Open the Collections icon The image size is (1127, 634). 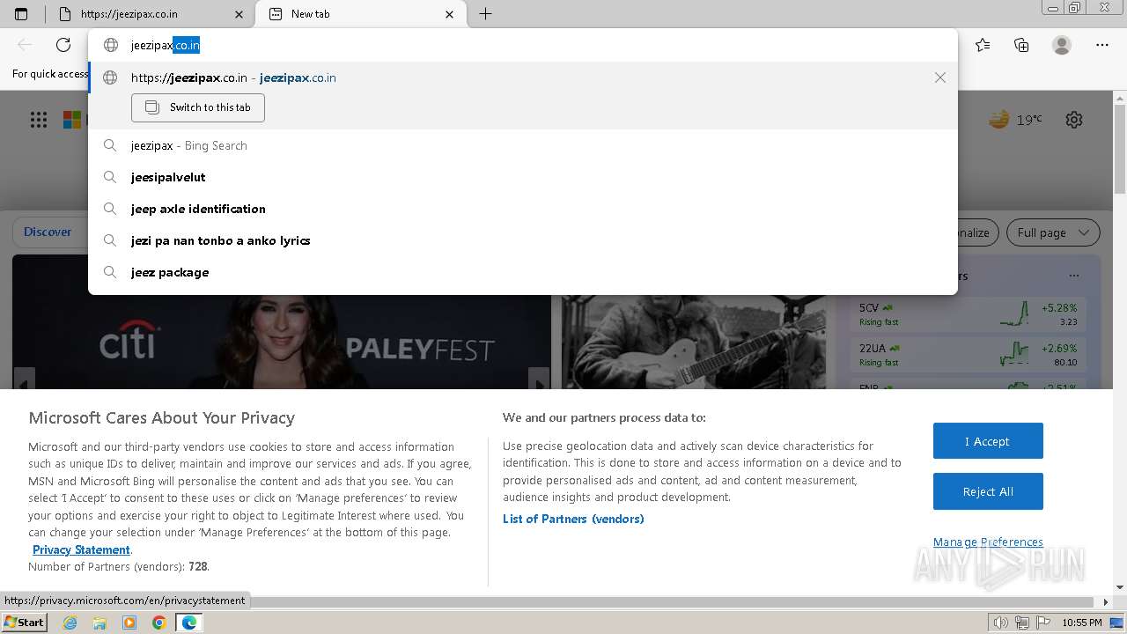coord(1021,45)
